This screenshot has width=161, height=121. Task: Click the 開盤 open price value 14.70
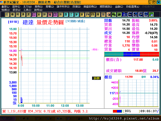point(126,20)
